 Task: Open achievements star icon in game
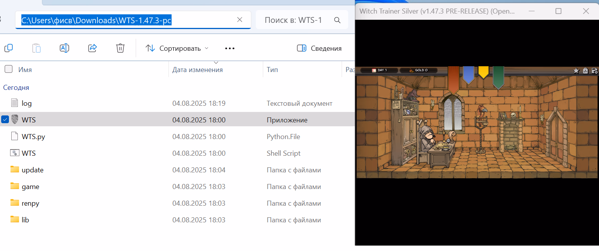tap(576, 70)
